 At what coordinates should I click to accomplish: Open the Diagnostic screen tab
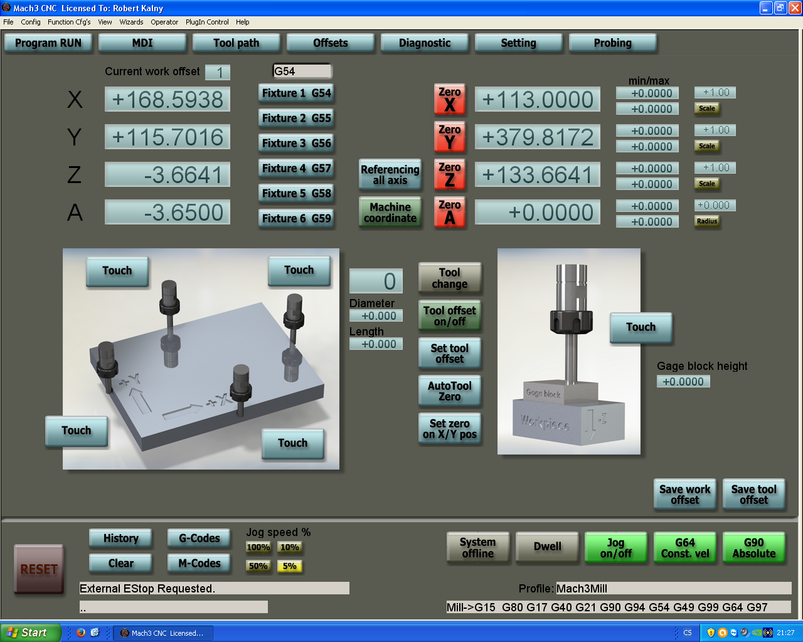tap(425, 43)
